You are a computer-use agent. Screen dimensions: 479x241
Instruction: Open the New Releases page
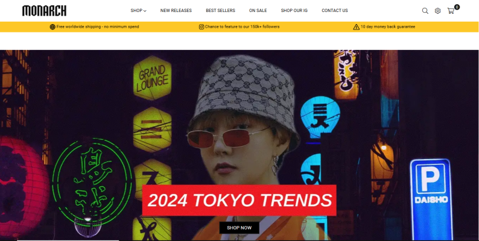click(176, 11)
